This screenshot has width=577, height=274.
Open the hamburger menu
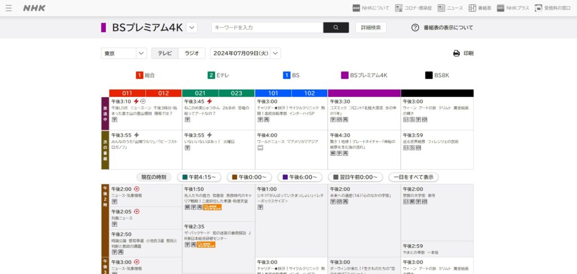pos(8,8)
